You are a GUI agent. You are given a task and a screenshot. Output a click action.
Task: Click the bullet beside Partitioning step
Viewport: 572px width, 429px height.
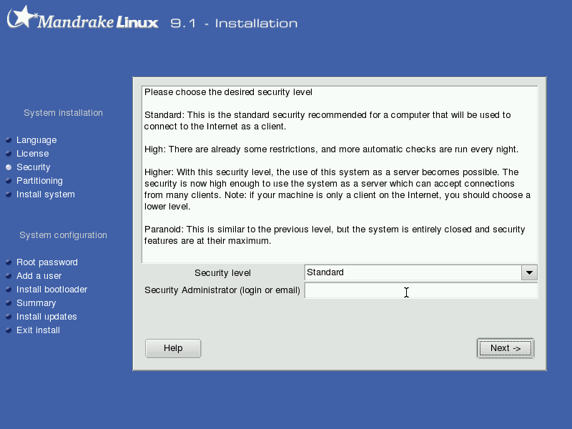9,181
